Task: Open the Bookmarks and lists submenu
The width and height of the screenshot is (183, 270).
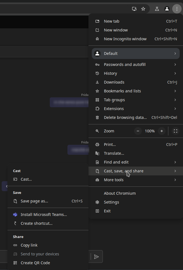Action: point(122,91)
